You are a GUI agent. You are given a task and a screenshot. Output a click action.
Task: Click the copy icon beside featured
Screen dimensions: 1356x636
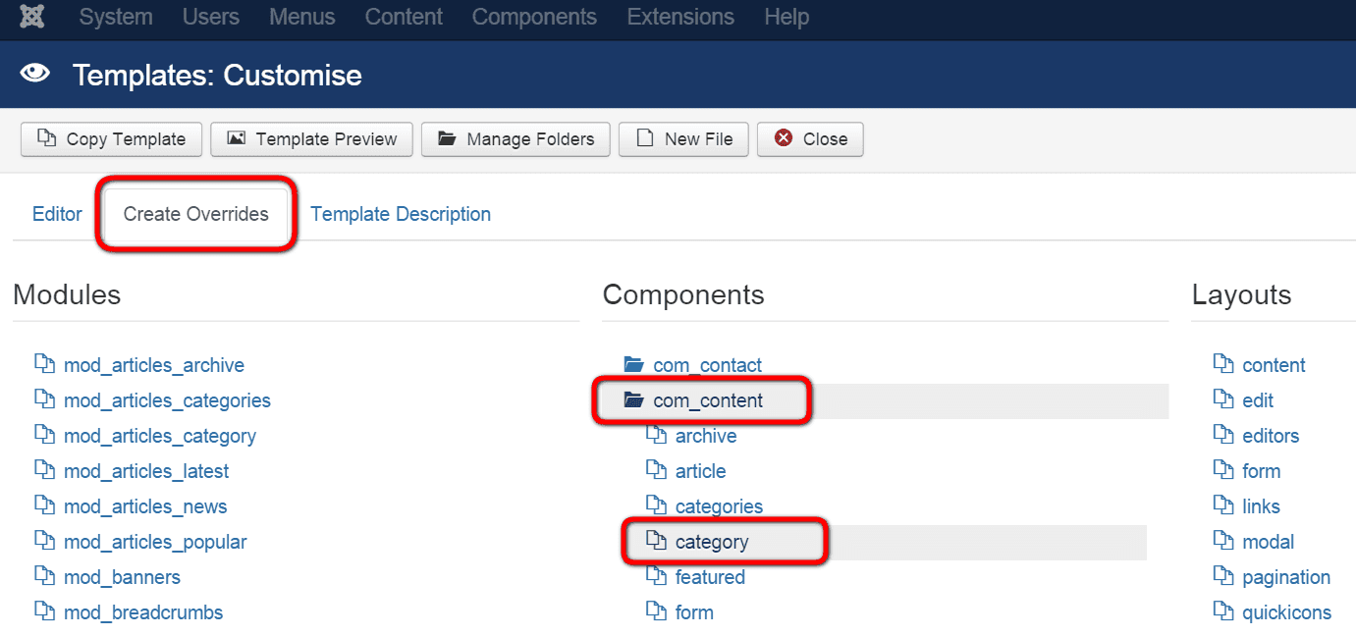[656, 576]
